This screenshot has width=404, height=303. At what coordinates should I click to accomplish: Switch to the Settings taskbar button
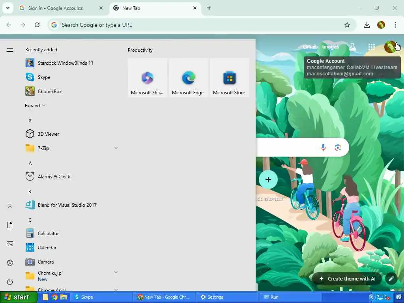point(227,297)
